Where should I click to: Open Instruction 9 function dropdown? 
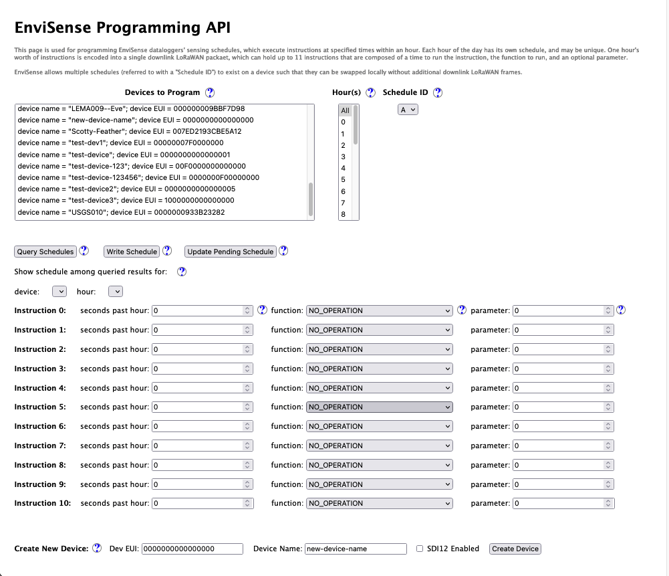380,484
